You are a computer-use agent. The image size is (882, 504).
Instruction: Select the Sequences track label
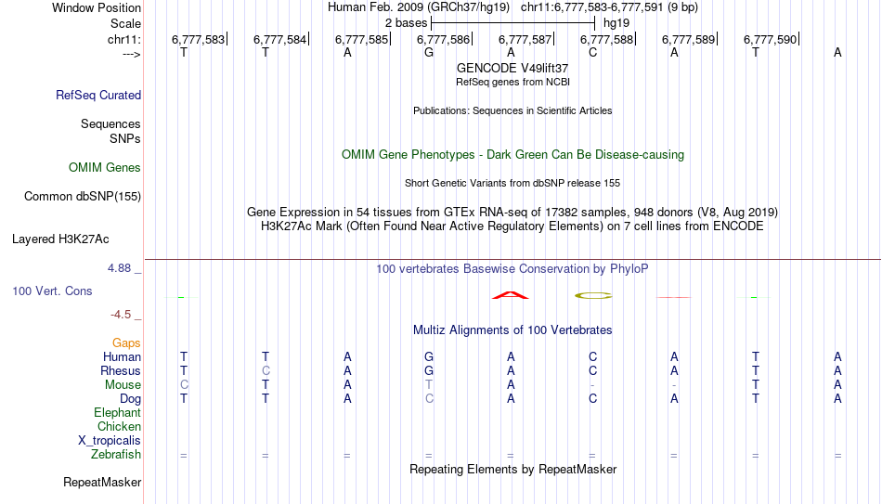click(110, 123)
